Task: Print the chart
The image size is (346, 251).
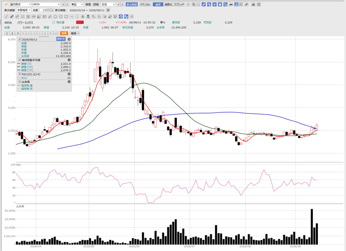Action: (x=253, y=5)
